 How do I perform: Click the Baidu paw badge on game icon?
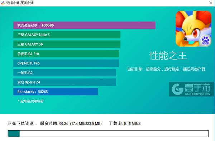(x=205, y=41)
